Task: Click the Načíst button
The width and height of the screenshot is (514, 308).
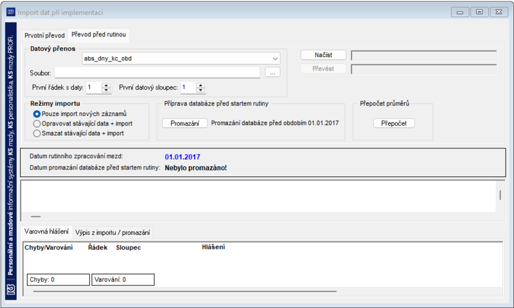Action: (x=323, y=55)
